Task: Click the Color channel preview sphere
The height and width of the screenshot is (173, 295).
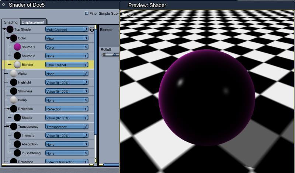Action: (14, 38)
